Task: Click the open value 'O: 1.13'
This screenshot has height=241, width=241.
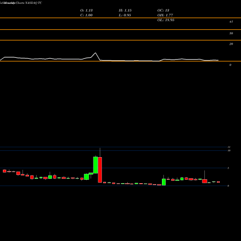Action: tap(86, 11)
